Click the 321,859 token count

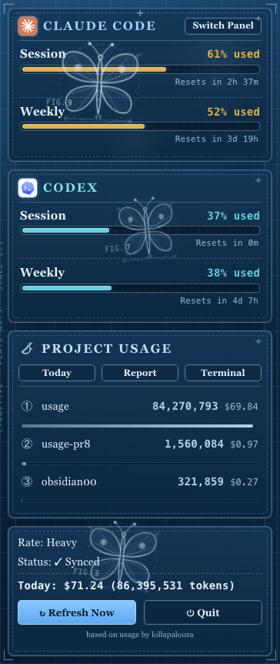201,481
